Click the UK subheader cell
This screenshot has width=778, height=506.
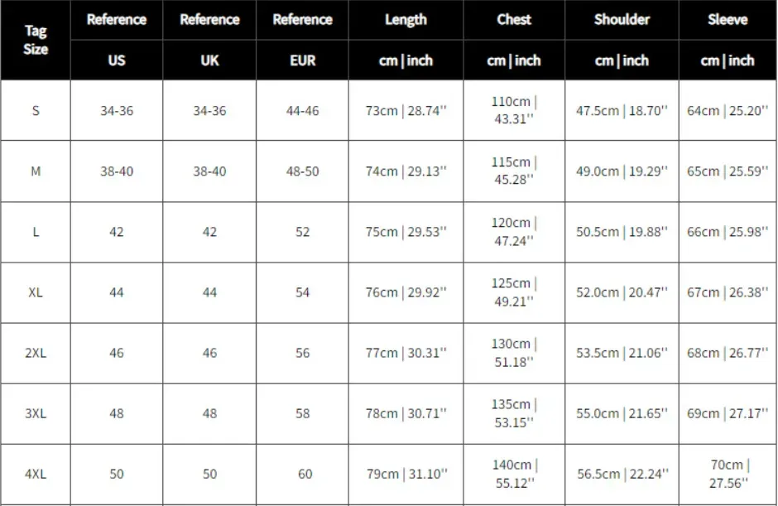point(209,60)
